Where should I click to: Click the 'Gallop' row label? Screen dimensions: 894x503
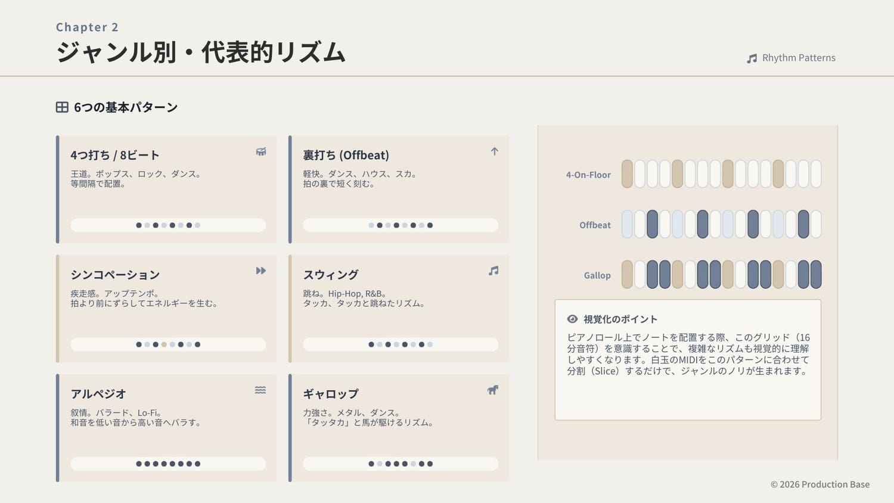(x=597, y=275)
